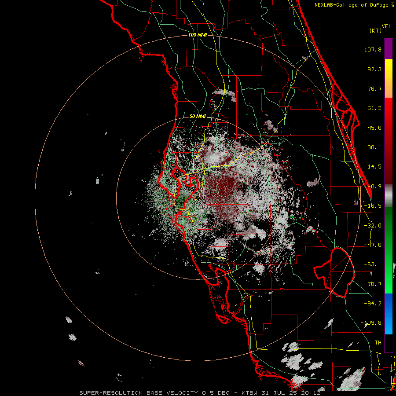Screen dimensions: 396x396
Task: Select the 30.1 value on the velocity scale
Action: click(x=374, y=147)
